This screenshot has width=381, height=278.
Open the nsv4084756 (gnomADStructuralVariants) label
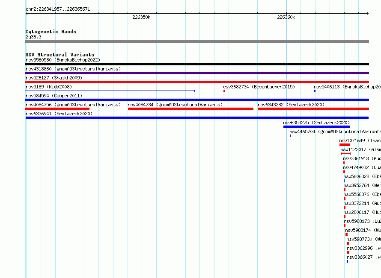coord(73,105)
